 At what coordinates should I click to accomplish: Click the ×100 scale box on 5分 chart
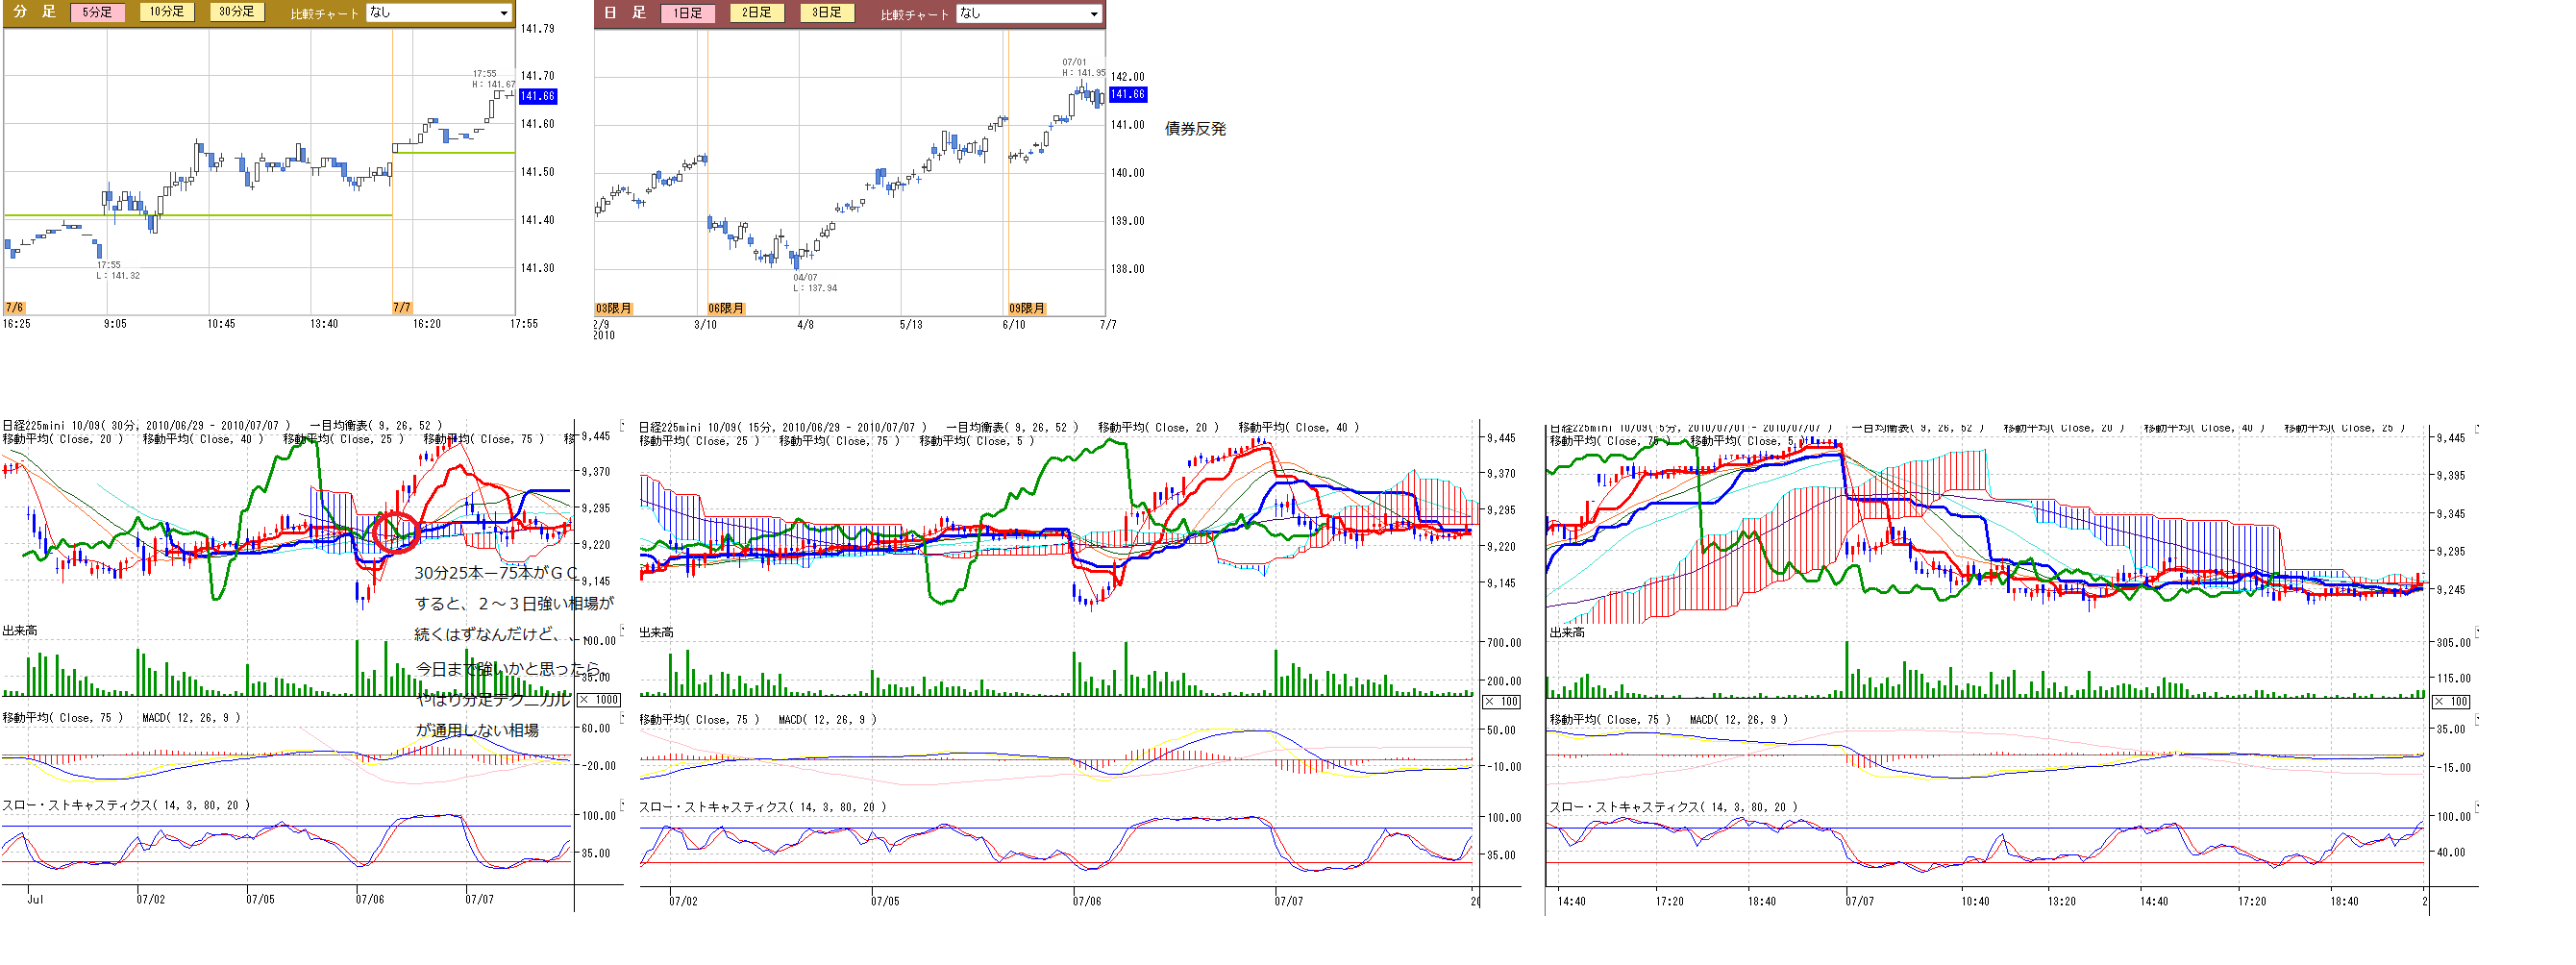pyautogui.click(x=2451, y=702)
